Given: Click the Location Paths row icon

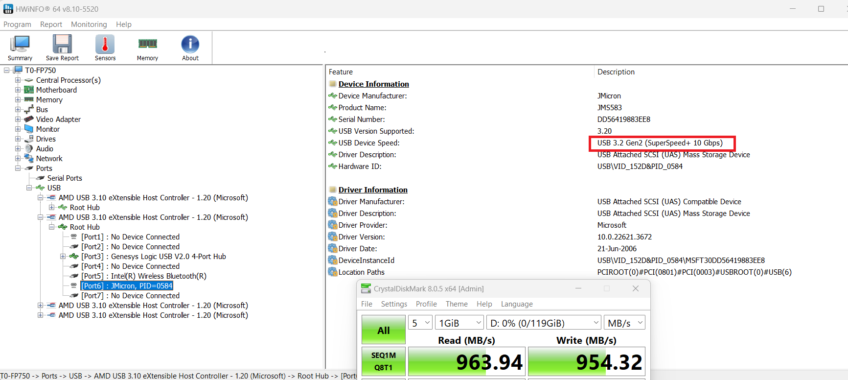Looking at the screenshot, I should [333, 272].
